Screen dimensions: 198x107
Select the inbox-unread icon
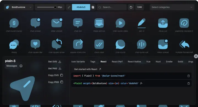[163, 44]
